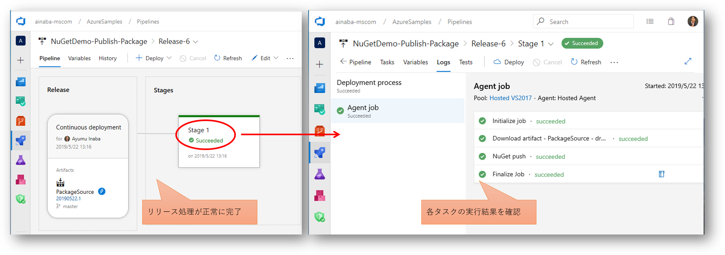Open the Edit dropdown in left window
The image size is (725, 255).
pos(265,58)
